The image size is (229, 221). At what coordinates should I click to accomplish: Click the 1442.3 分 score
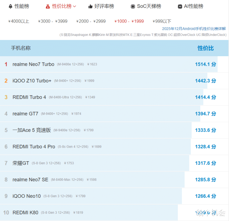point(206,81)
